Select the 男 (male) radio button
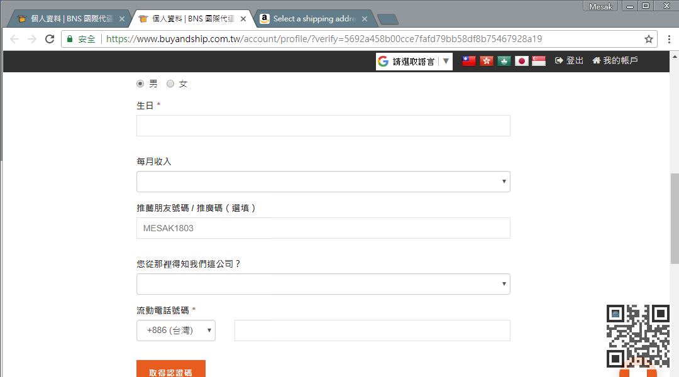Screen dimensions: 679x377 click(x=140, y=84)
